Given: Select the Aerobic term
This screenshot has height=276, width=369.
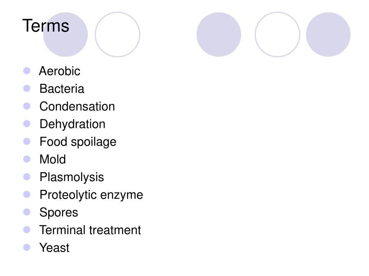Looking at the screenshot, I should pos(59,71).
